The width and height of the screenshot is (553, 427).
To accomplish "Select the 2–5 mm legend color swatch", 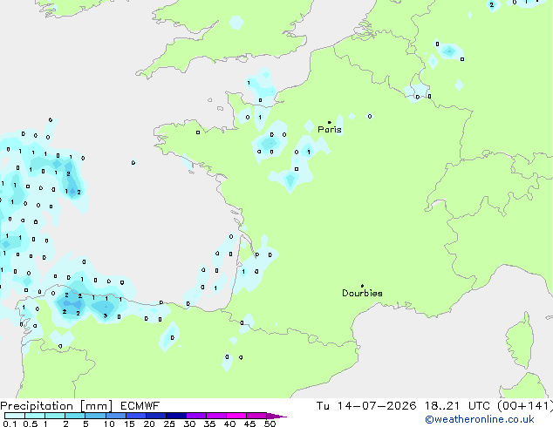I will [75, 416].
